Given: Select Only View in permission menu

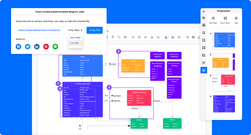Looking at the screenshot, I should tap(75, 38).
